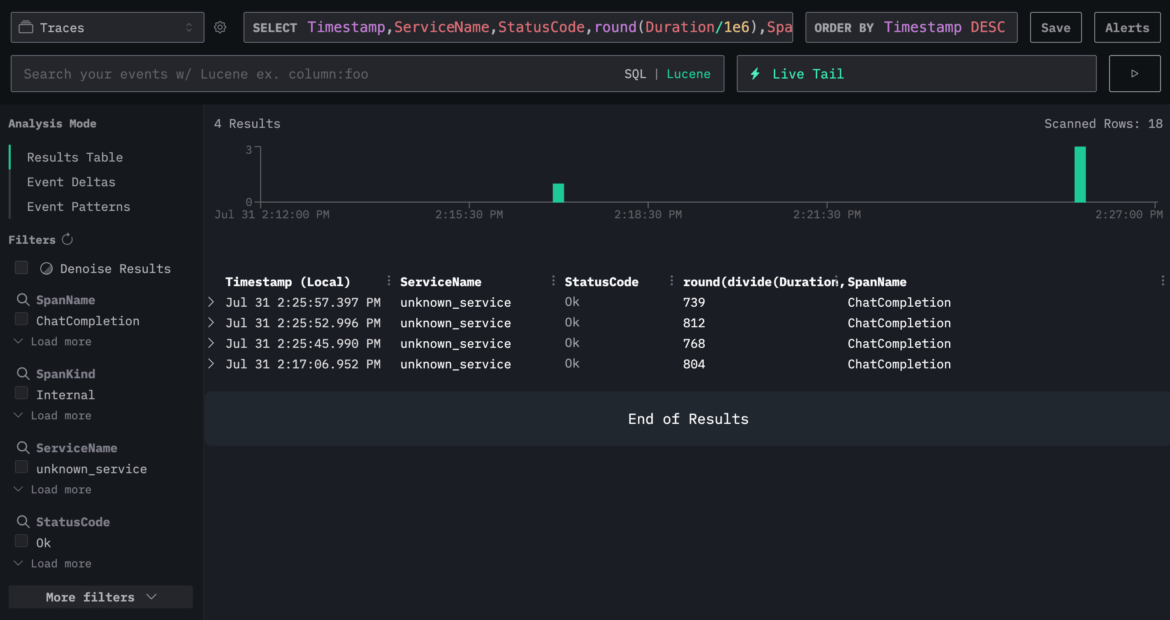Search SpanKind filter values via magnifier icon

(23, 374)
